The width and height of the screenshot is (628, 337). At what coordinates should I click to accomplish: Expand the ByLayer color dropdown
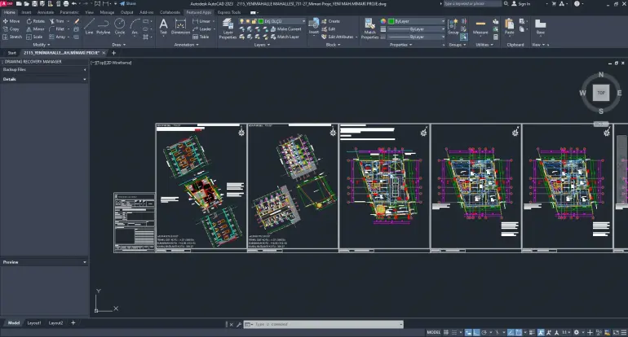point(418,21)
